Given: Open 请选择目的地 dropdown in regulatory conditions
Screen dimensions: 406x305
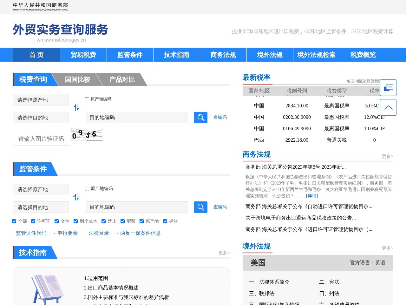Looking at the screenshot, I should [x=41, y=207].
